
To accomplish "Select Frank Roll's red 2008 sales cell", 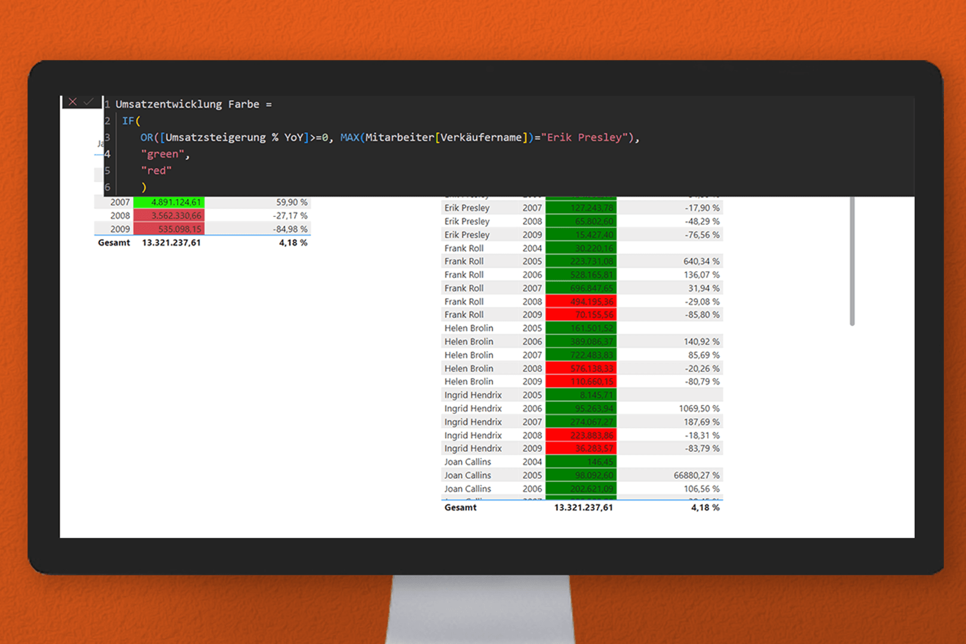I will (581, 302).
